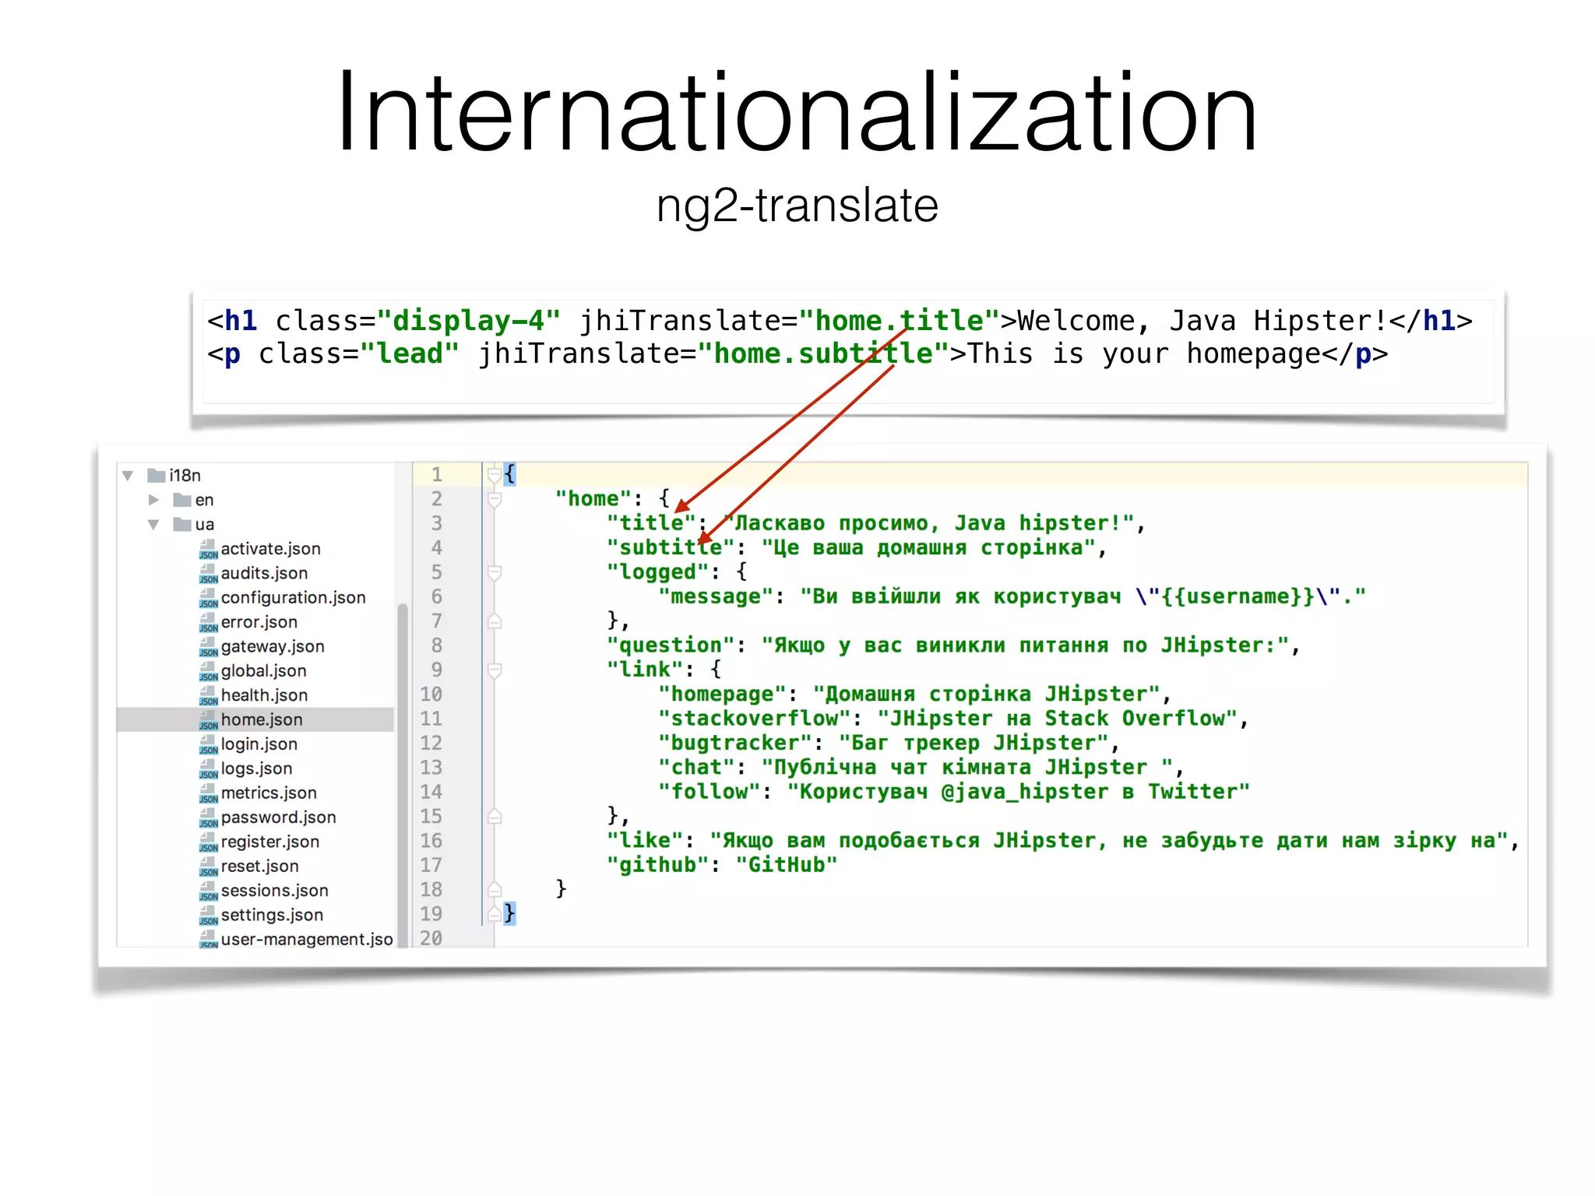Screen dimensions: 1595x1196
Task: Open password.json file
Action: 278,818
